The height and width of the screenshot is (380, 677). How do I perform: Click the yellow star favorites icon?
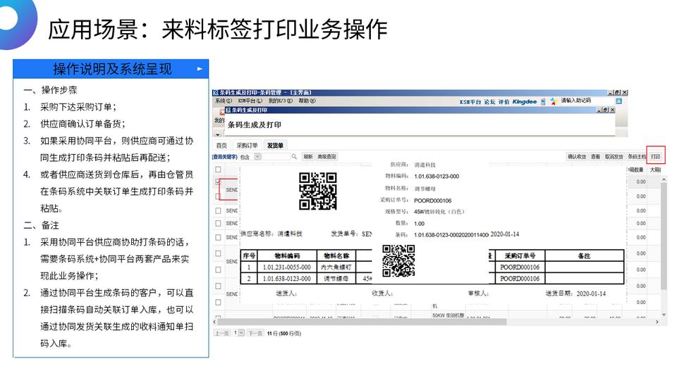pyautogui.click(x=554, y=101)
